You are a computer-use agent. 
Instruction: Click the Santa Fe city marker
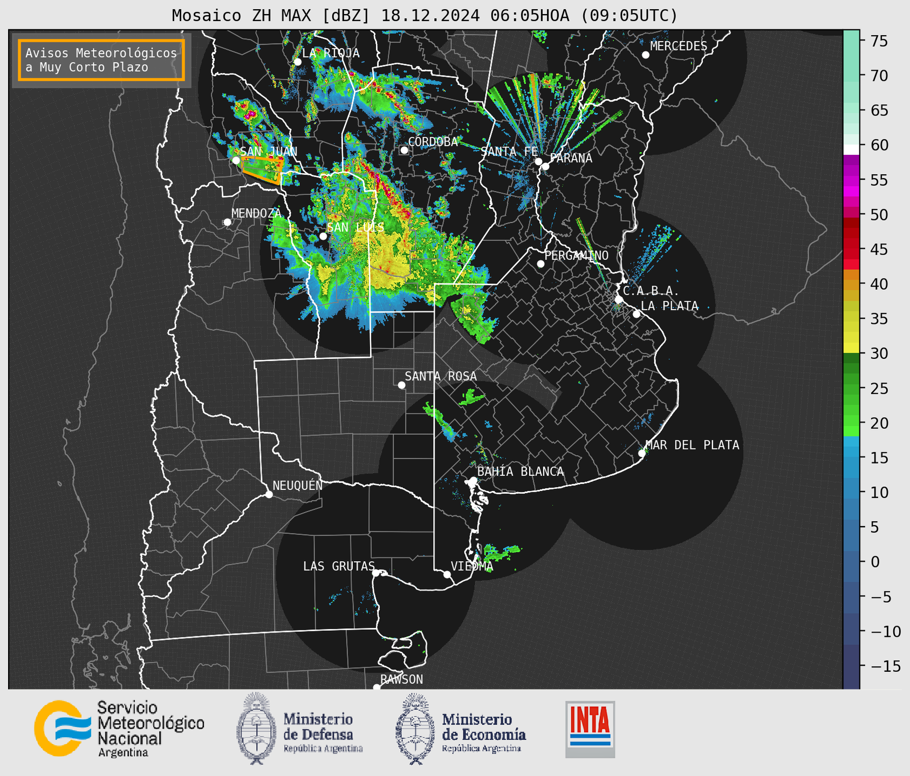click(538, 161)
